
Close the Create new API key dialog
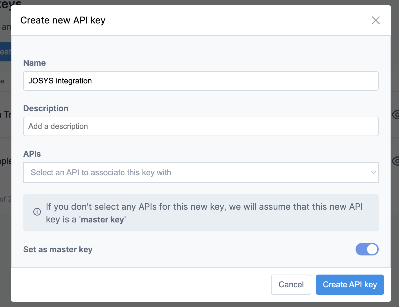(376, 20)
